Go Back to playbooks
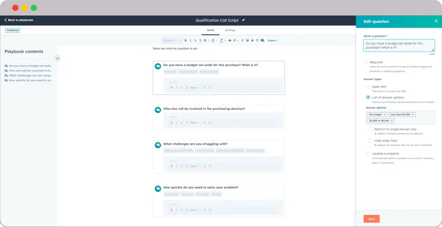Viewport: 442px width, 227px height. click(x=19, y=20)
